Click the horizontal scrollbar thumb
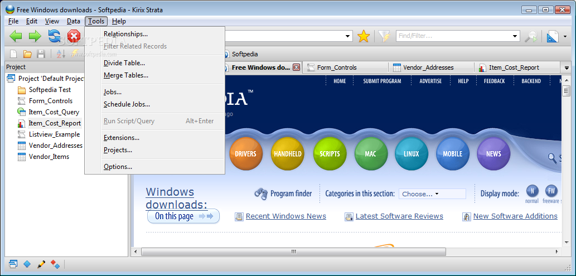Screen dimensions: 576x276 coord(293,251)
